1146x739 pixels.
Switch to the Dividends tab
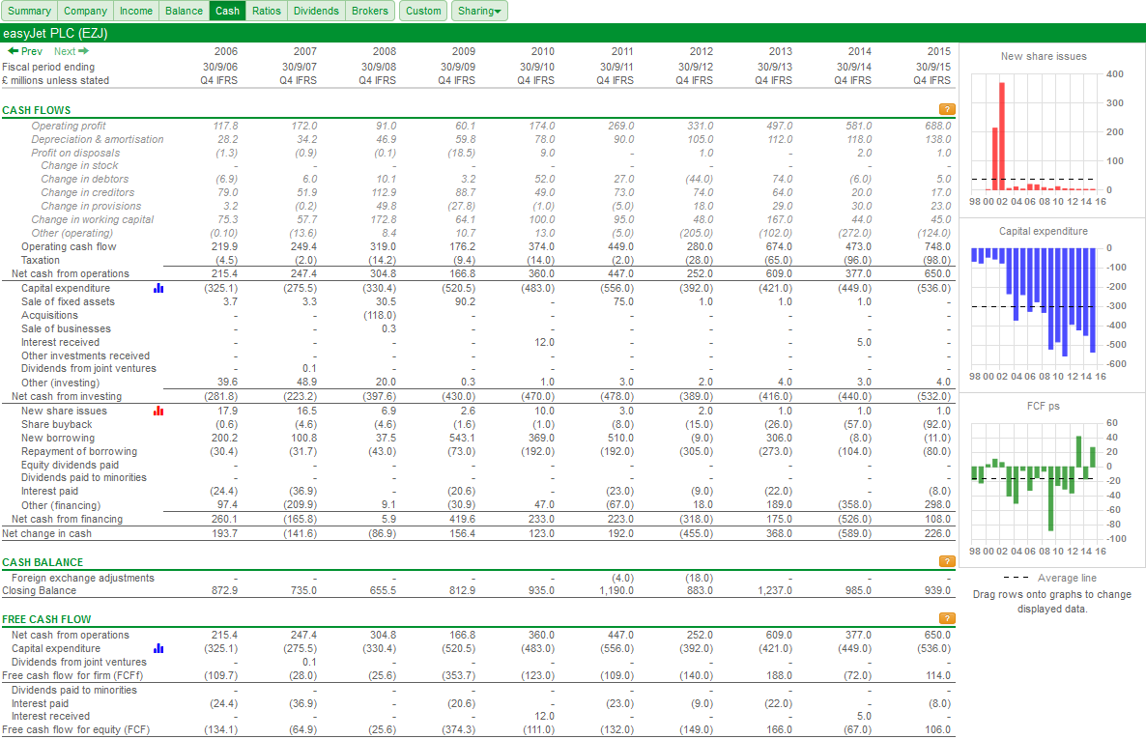pos(317,11)
